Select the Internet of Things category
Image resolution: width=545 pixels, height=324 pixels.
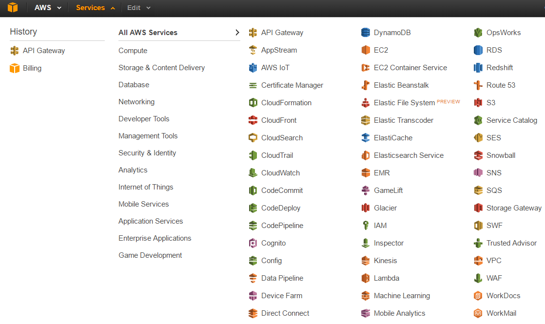146,187
